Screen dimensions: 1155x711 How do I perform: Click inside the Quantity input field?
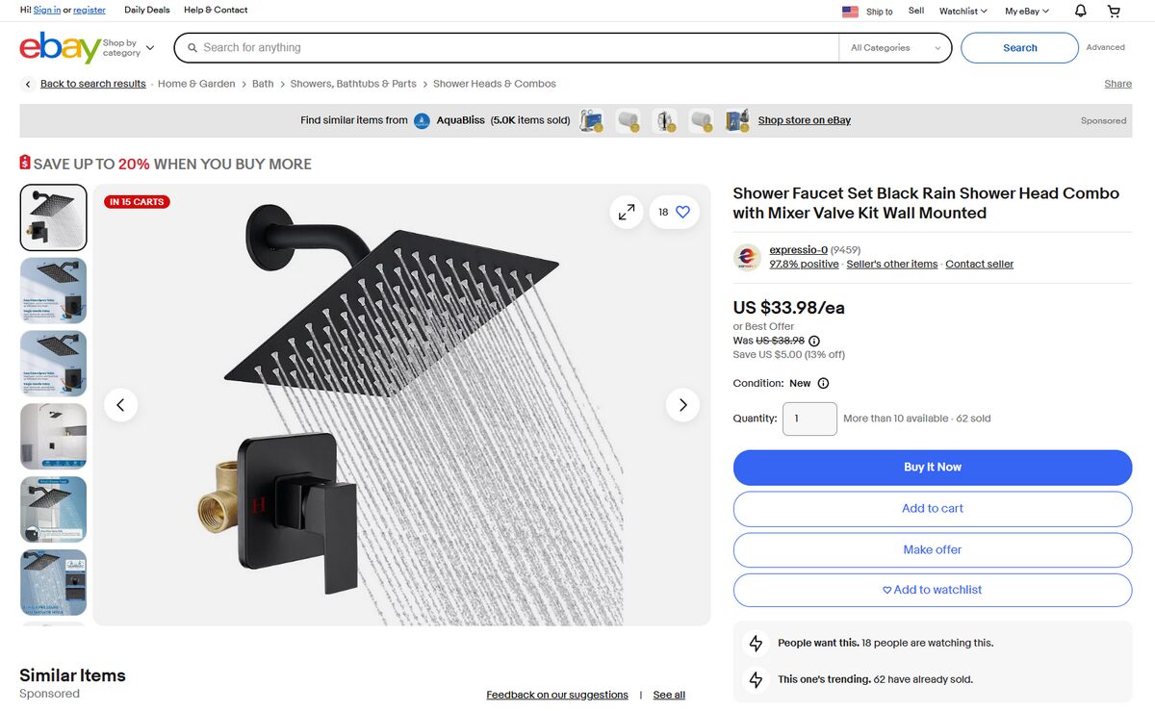[809, 418]
